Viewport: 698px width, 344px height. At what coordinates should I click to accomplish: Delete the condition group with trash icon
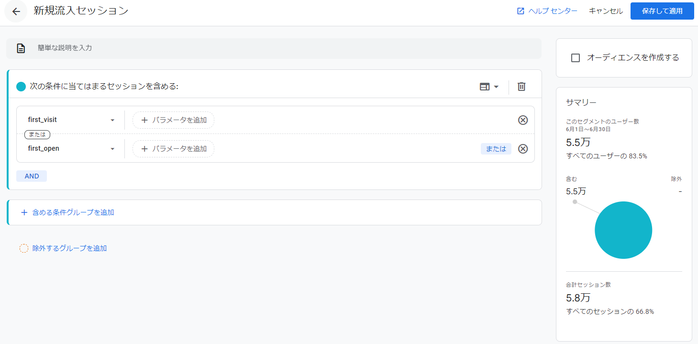(x=521, y=87)
